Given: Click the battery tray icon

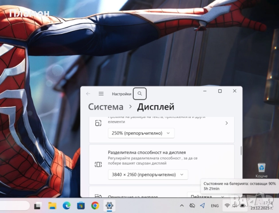Looking at the screenshot, I should [243, 205].
